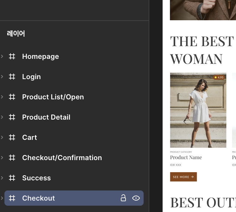This screenshot has height=212, width=236.
Task: Expand the Homepage layer
Action: [2, 56]
